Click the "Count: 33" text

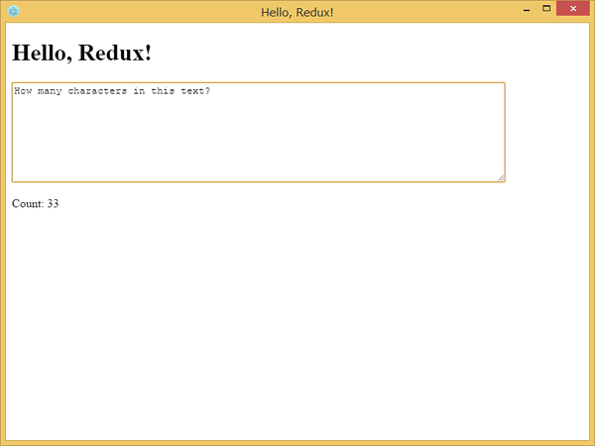pos(36,203)
